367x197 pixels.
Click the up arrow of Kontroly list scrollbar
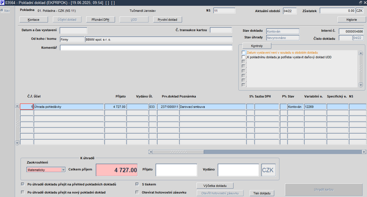click(x=361, y=53)
